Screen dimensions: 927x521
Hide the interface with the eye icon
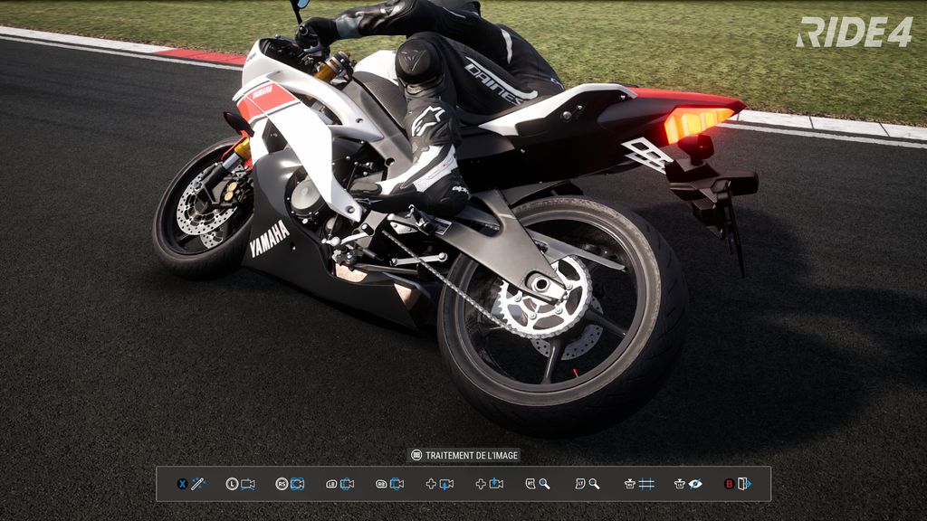click(x=696, y=484)
